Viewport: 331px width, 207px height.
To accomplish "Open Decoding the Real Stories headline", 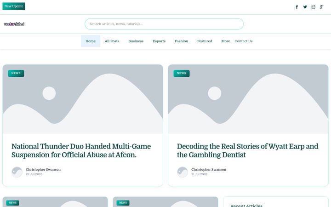I will (x=248, y=150).
